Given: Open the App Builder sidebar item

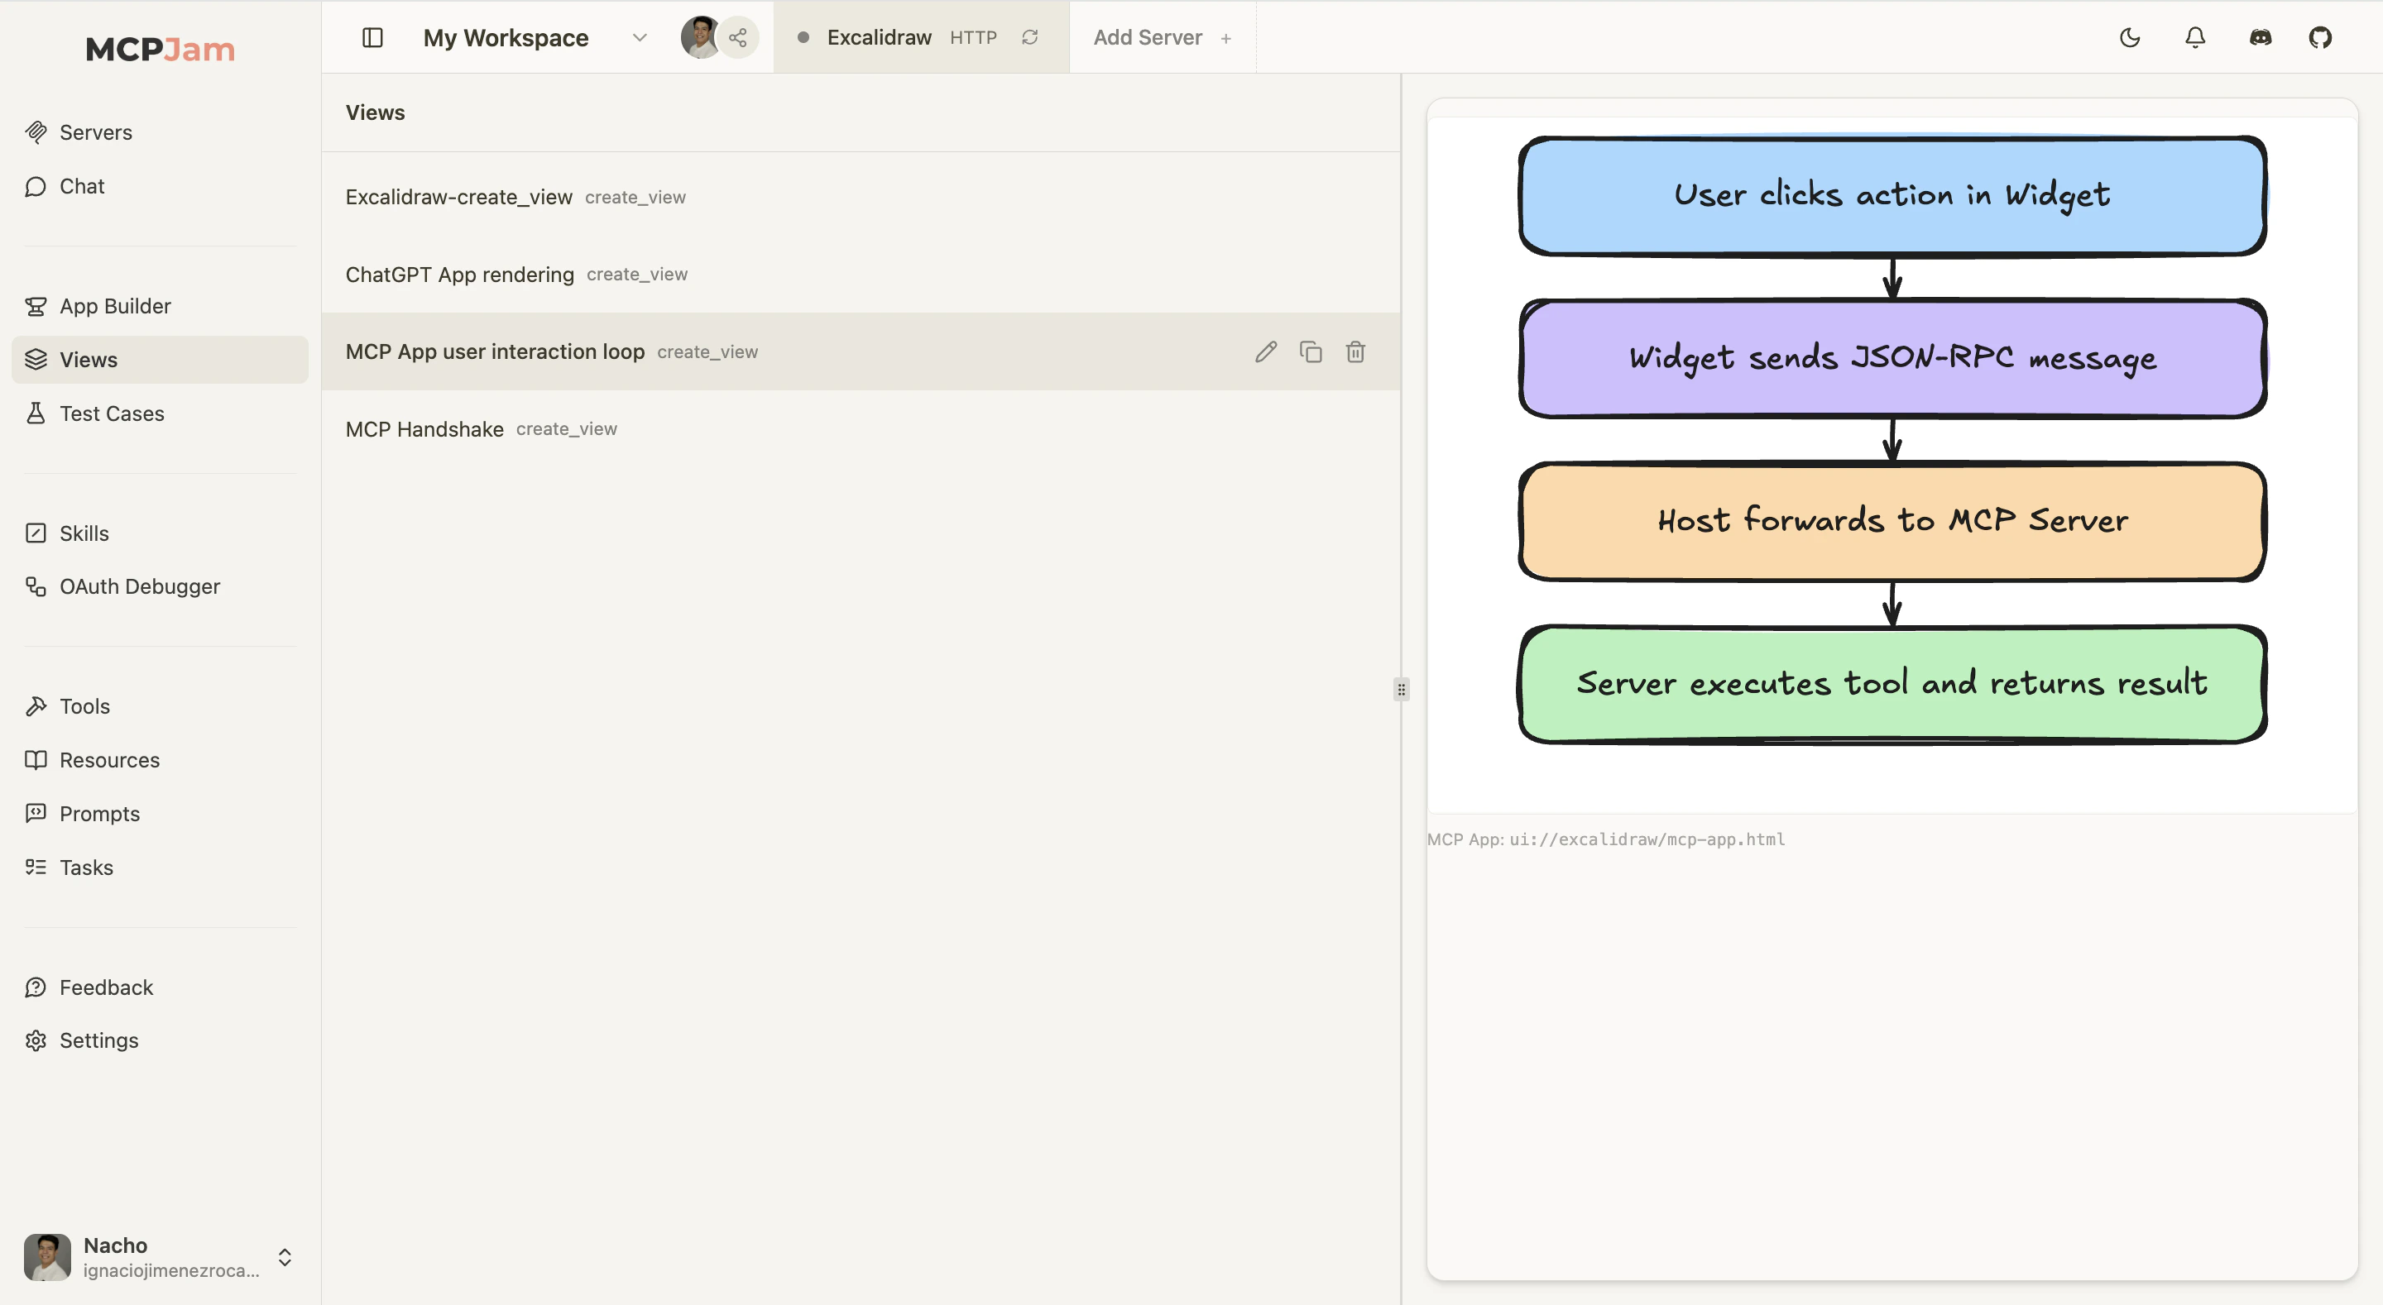Looking at the screenshot, I should [x=115, y=306].
